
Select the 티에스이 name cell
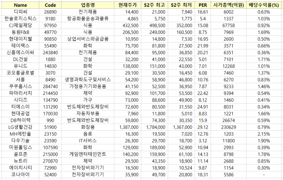tap(21, 107)
